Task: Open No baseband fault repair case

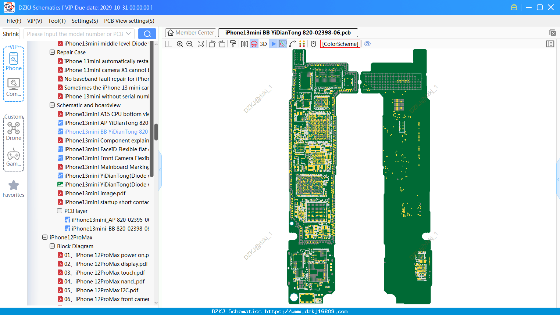Action: 103,79
